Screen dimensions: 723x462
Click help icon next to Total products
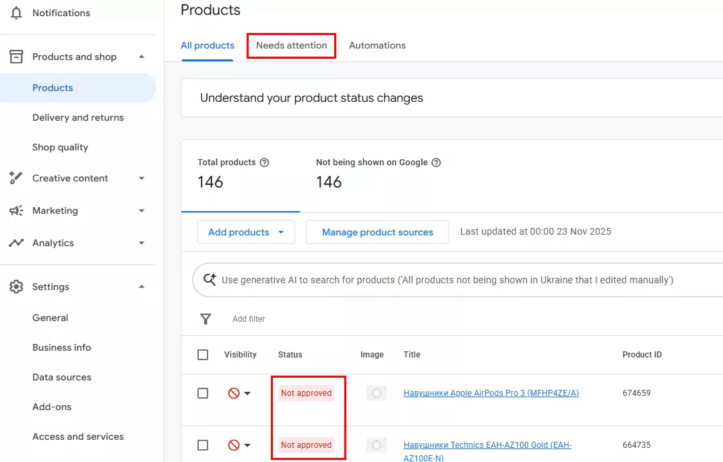[264, 163]
